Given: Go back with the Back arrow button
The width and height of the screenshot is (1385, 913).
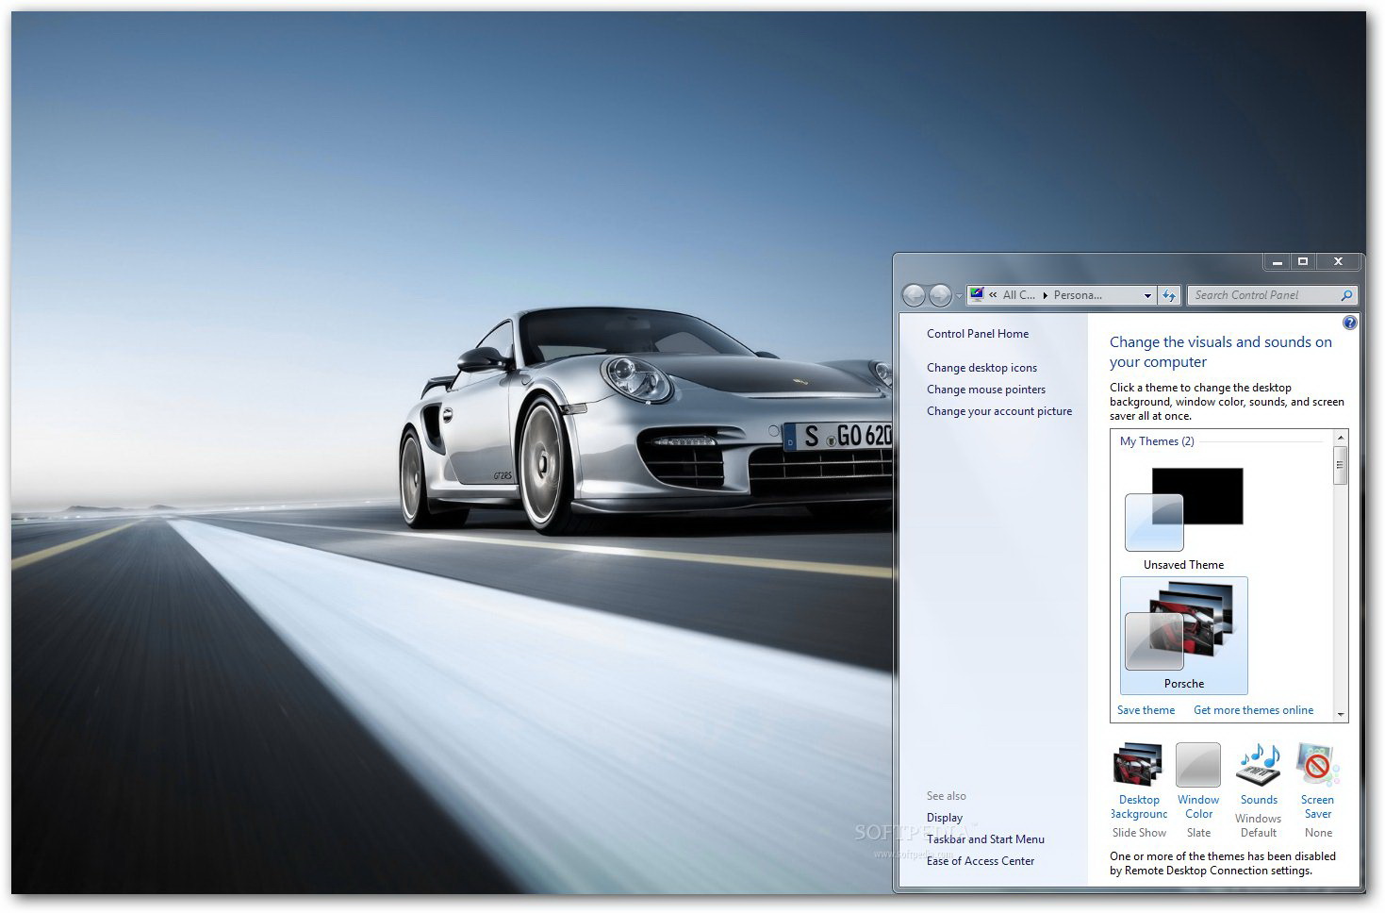Looking at the screenshot, I should [914, 295].
